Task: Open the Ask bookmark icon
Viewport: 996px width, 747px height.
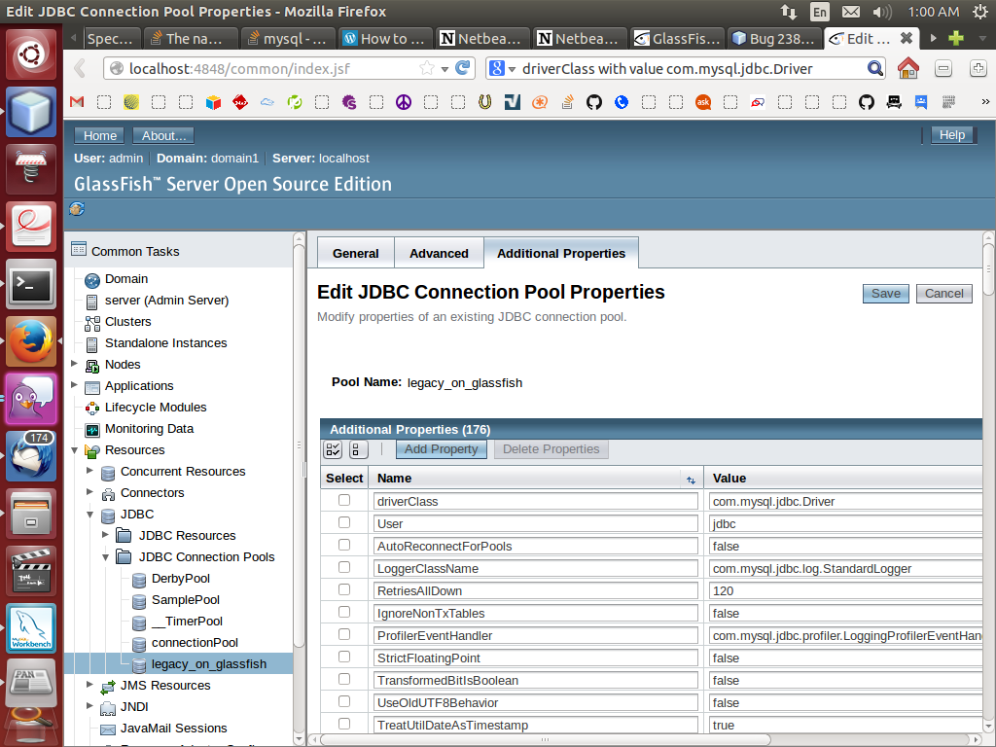Action: click(702, 101)
